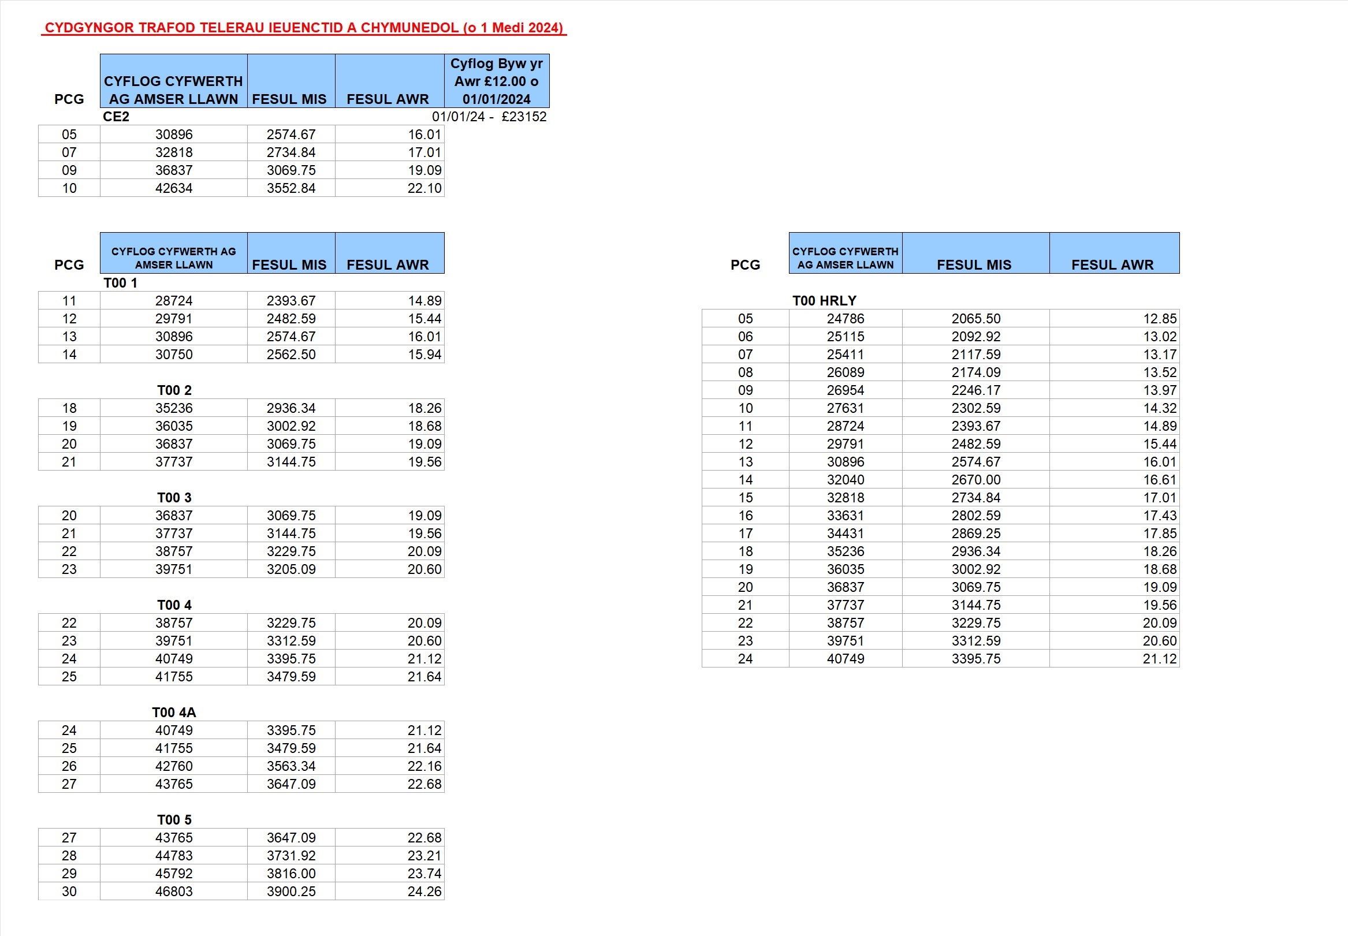The height and width of the screenshot is (936, 1348).
Task: Click the 'T00 5' section heading
Action: click(174, 820)
